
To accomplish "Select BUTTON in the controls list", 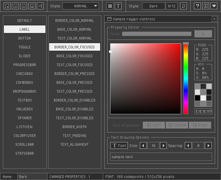I will pos(25,38).
